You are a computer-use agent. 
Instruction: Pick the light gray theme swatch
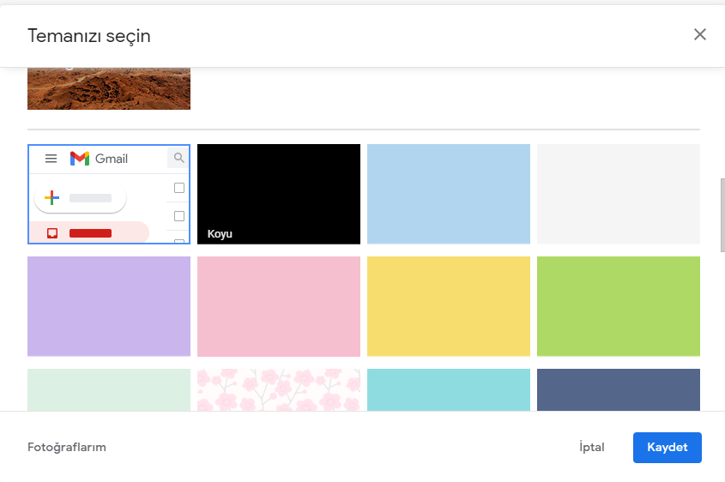(619, 194)
